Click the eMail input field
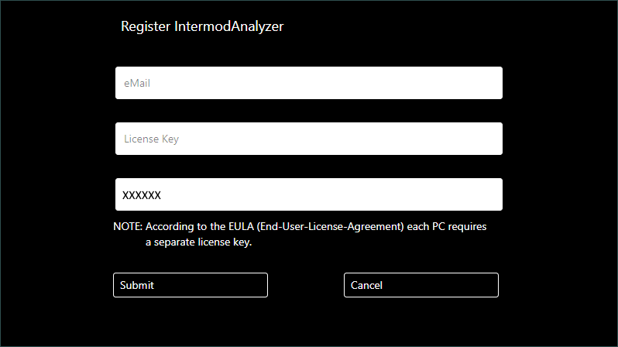618x347 pixels. point(308,83)
